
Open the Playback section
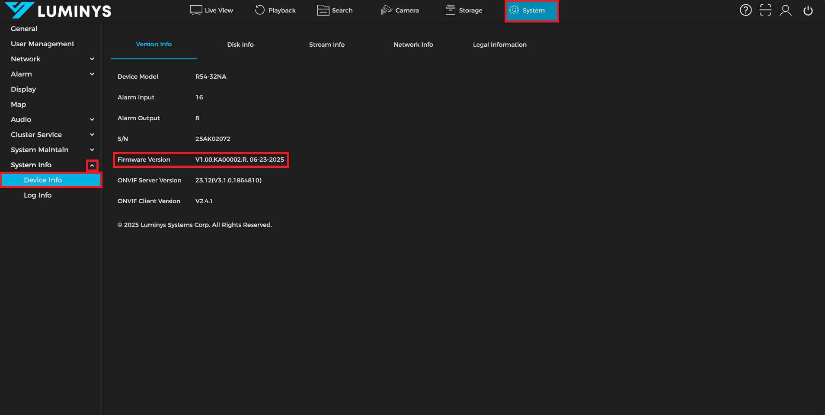pyautogui.click(x=275, y=10)
